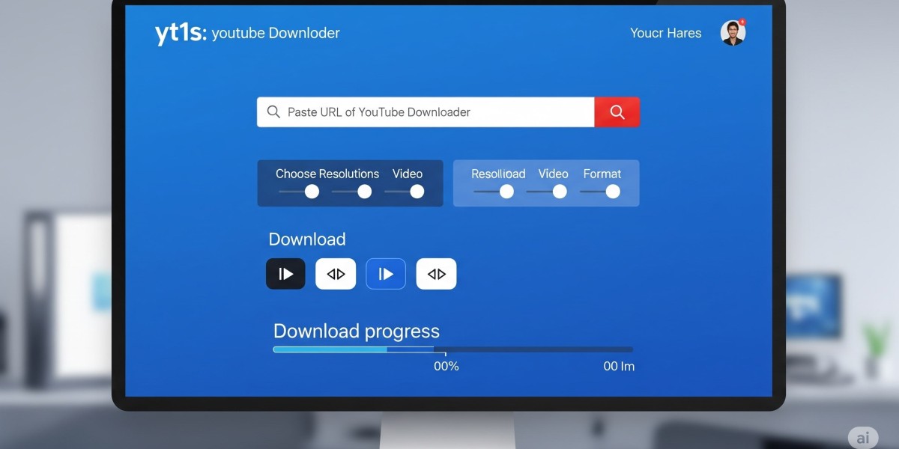Click the Choose Resolutions label

pyautogui.click(x=327, y=174)
